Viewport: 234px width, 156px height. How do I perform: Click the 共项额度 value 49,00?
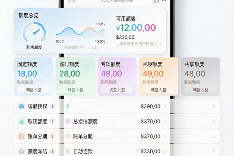tap(153, 74)
